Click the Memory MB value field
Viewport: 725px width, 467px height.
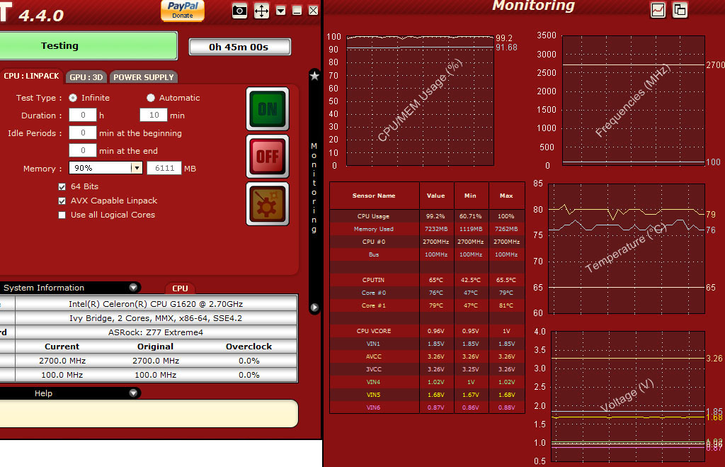pos(164,168)
